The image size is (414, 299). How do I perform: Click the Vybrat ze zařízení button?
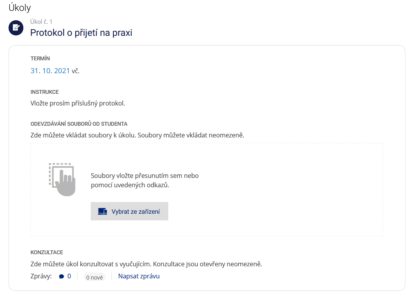pos(129,211)
